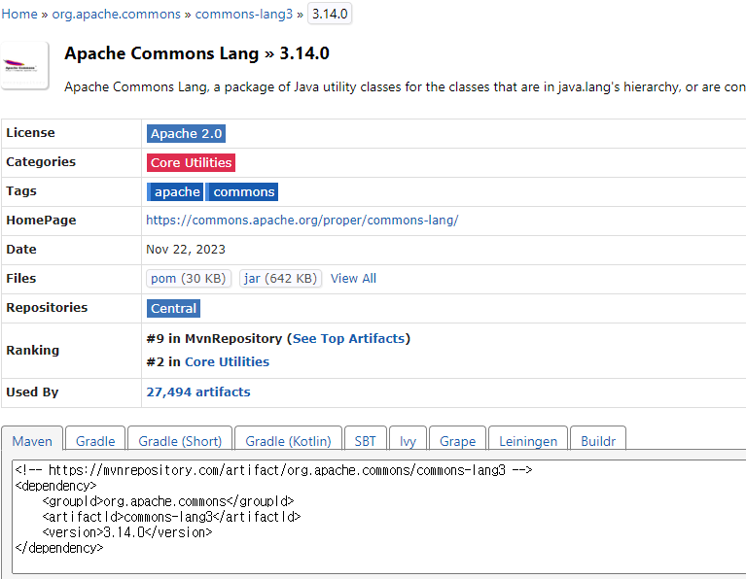The image size is (746, 579).
Task: Open the Core Utilities category badge
Action: (x=191, y=162)
